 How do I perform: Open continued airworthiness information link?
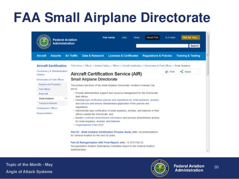[x=103, y=118]
